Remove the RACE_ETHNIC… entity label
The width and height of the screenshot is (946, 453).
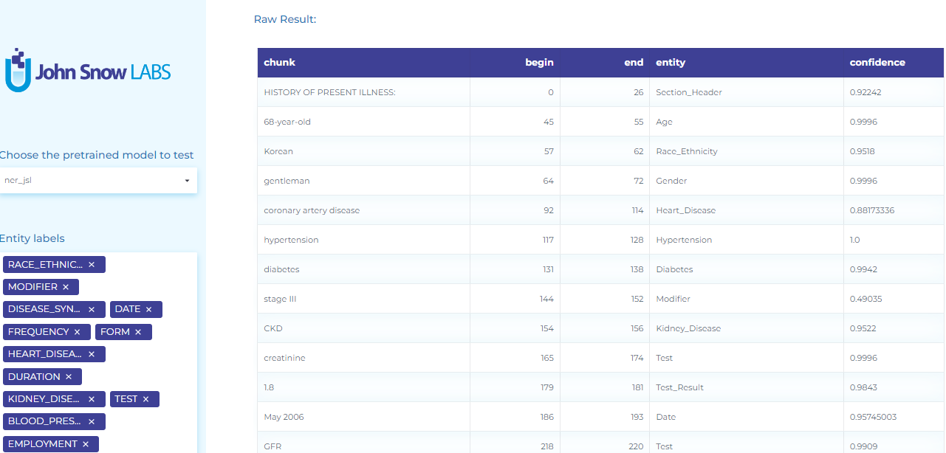pos(92,264)
